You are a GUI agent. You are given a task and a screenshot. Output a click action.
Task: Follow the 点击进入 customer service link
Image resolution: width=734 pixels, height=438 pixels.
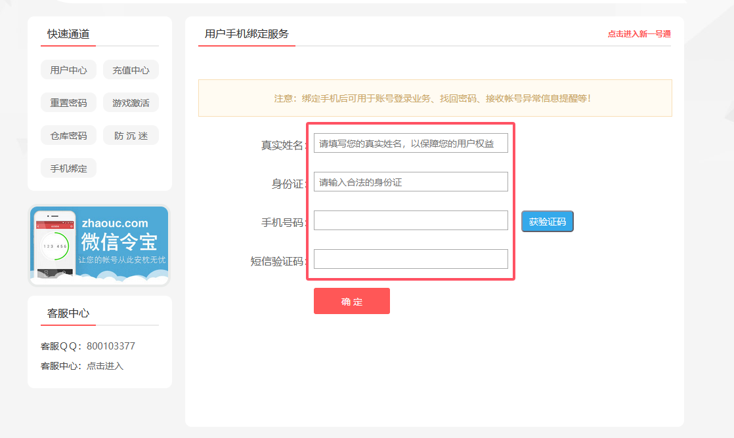105,366
